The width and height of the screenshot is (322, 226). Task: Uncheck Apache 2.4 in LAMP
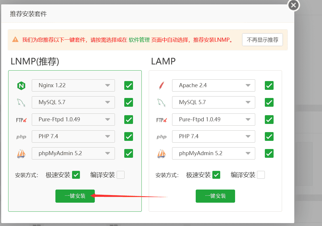[269, 85]
